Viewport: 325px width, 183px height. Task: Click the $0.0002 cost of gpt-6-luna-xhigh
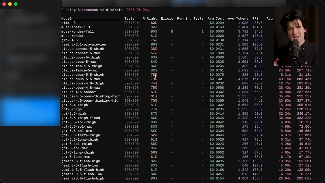pos(217,152)
